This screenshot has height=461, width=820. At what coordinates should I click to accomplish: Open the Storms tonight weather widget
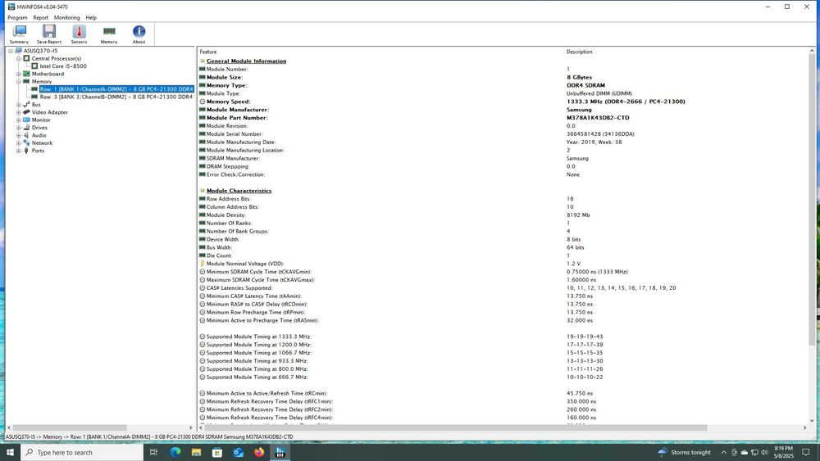coord(685,452)
